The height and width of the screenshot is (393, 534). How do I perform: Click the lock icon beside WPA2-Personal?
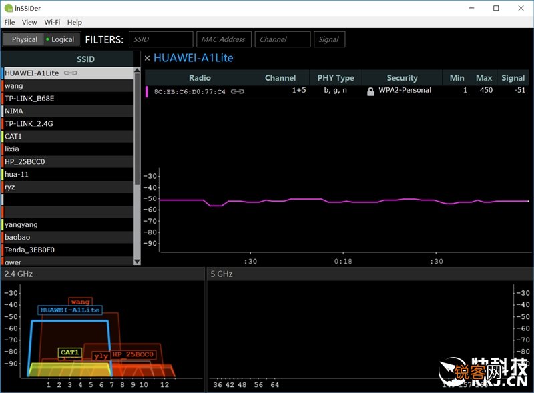(x=370, y=91)
